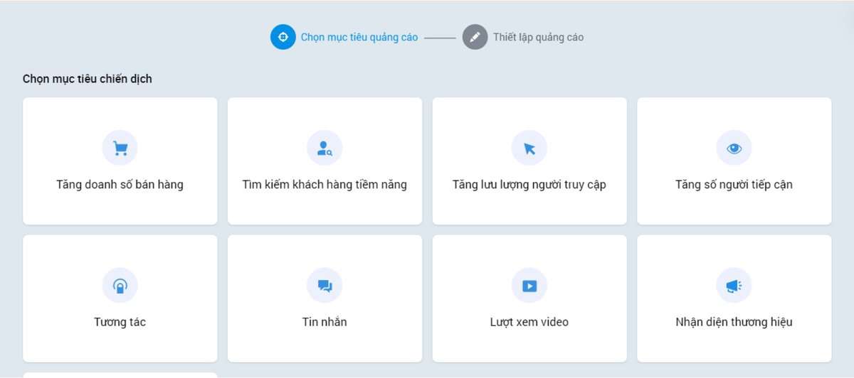Click the shopping cart icon
Image resolution: width=854 pixels, height=378 pixels.
pyautogui.click(x=120, y=148)
